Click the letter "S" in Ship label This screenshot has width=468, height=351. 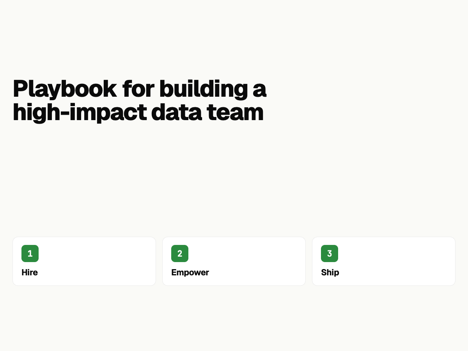click(324, 272)
